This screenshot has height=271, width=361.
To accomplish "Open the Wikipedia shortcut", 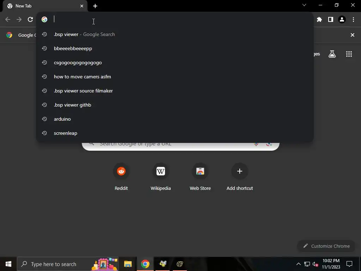I will pyautogui.click(x=161, y=177).
